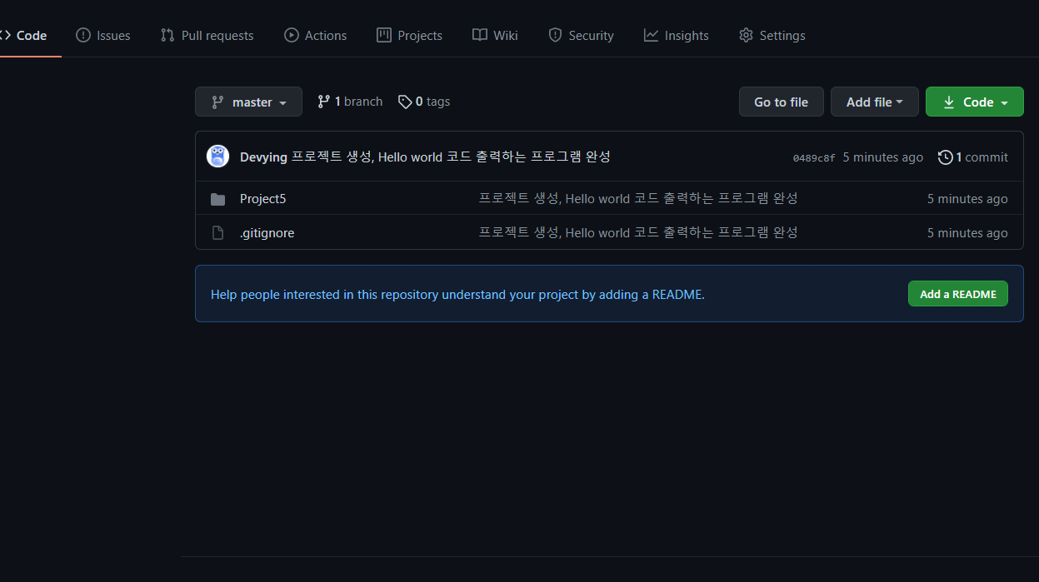
Task: Open Project5 row commit message
Action: [x=638, y=198]
